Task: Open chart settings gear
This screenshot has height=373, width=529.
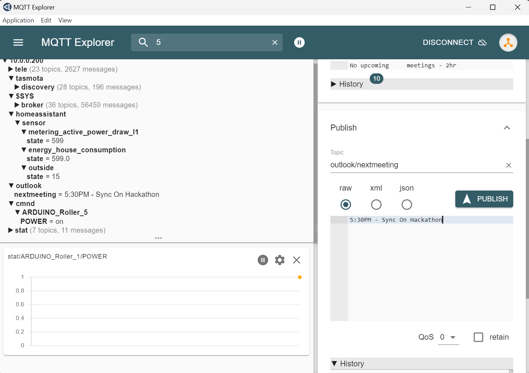Action: click(x=279, y=260)
